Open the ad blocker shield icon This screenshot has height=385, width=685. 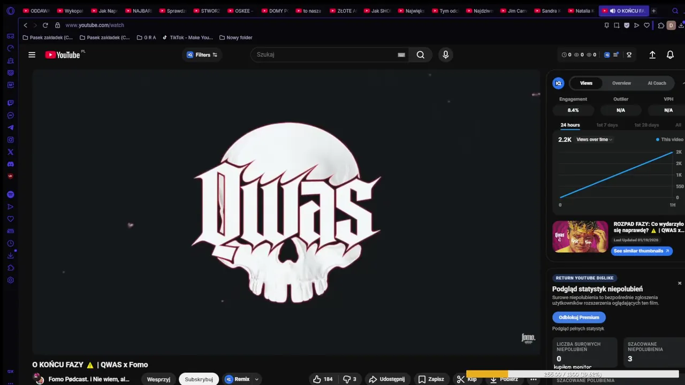tap(627, 25)
